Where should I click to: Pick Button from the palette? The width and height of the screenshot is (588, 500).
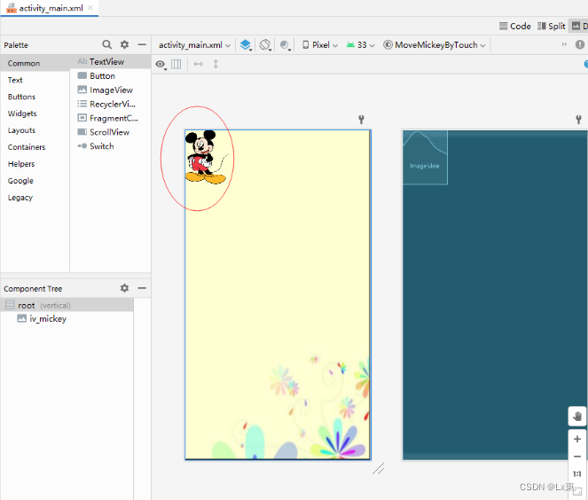click(111, 75)
